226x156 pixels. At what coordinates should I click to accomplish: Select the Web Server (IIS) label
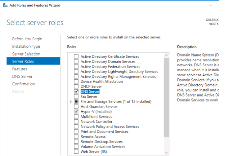pyautogui.click(x=94, y=152)
